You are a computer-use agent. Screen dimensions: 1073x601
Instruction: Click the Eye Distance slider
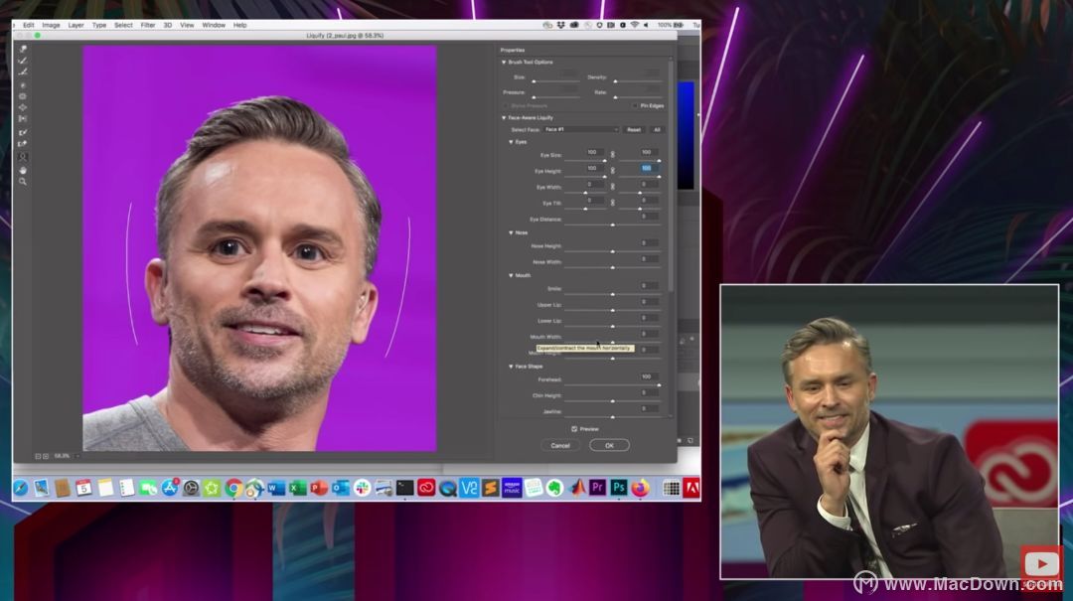pos(612,225)
